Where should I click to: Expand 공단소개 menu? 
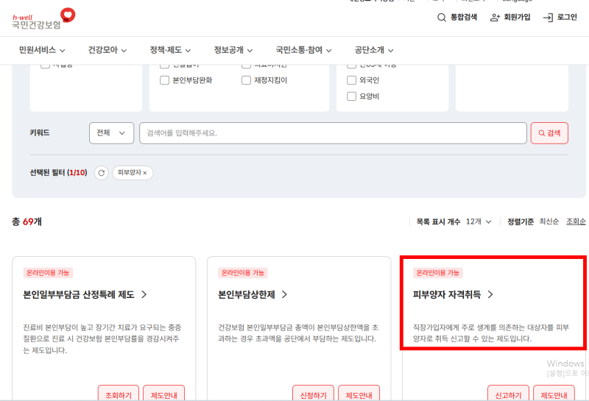coord(374,50)
